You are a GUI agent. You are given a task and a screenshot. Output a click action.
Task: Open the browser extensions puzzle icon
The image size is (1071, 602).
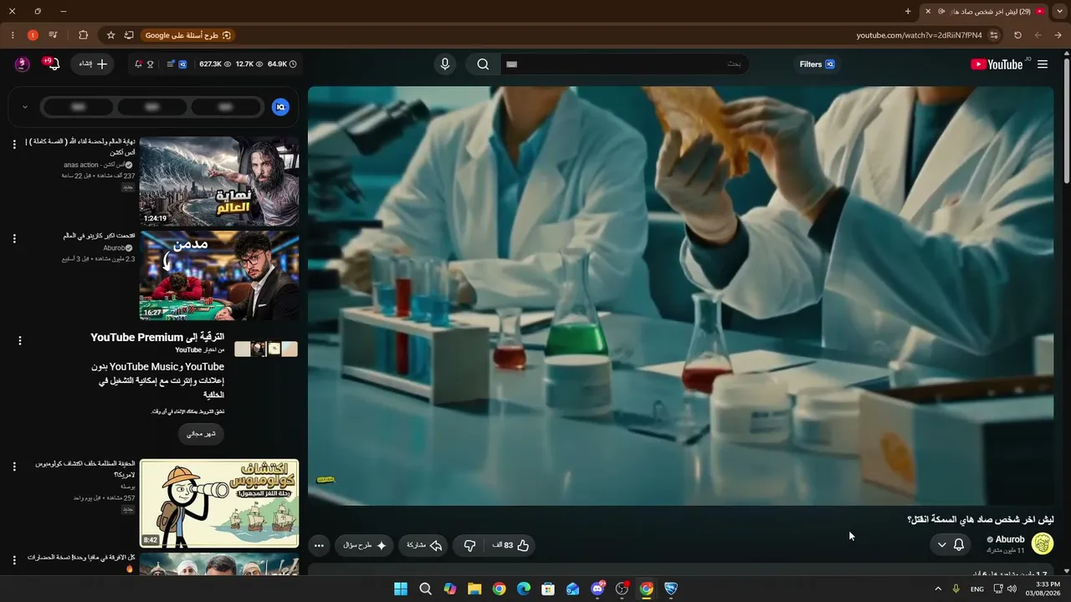click(83, 35)
